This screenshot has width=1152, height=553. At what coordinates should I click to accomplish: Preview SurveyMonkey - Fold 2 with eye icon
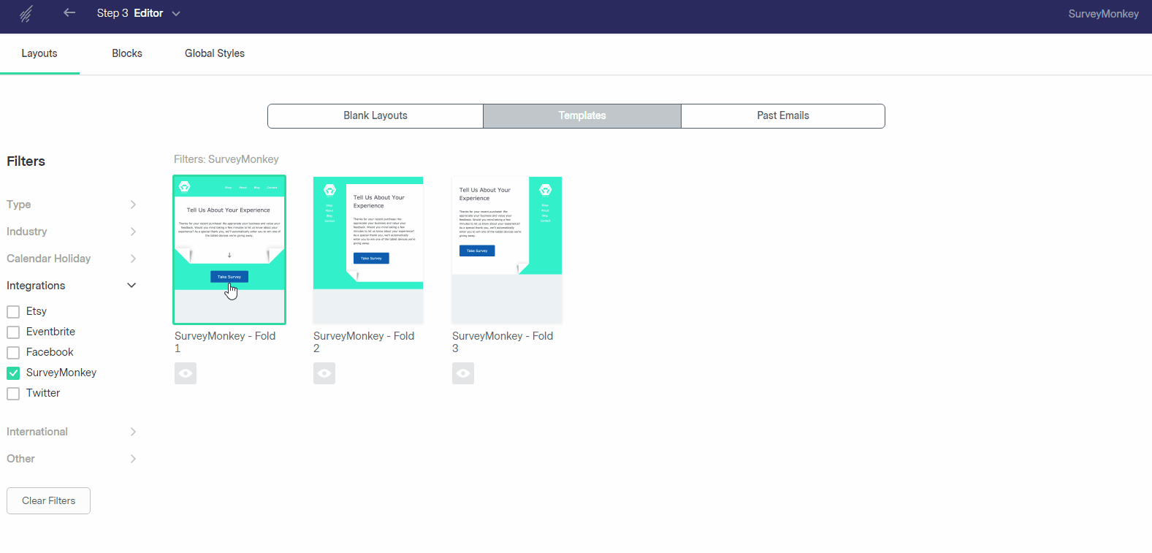pyautogui.click(x=324, y=373)
